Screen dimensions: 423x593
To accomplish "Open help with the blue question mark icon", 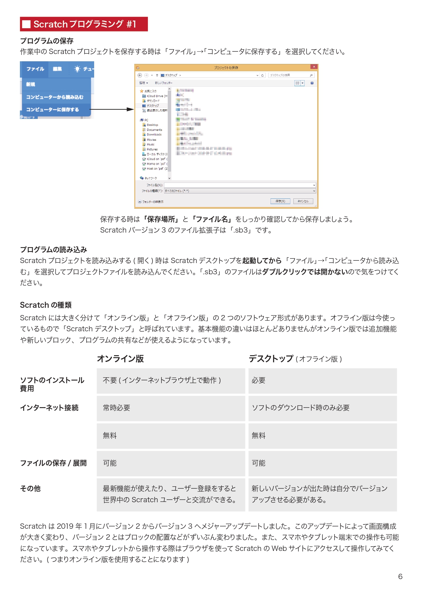I will click(x=312, y=83).
